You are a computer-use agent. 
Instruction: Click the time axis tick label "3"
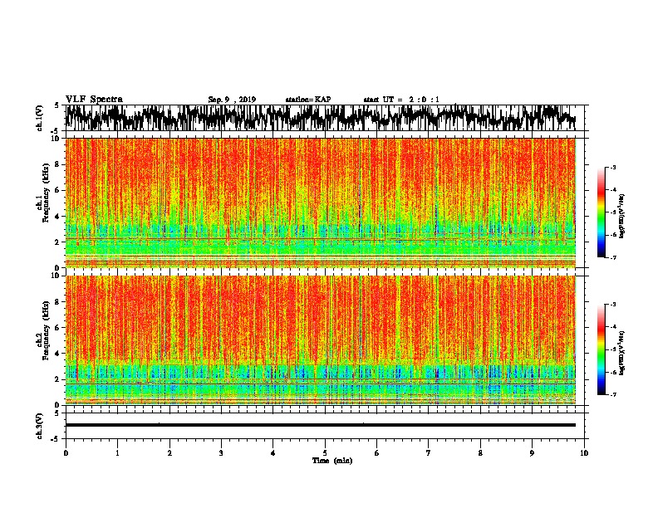point(221,453)
